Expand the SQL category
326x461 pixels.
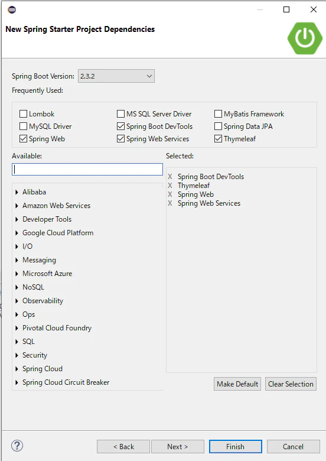coord(17,342)
